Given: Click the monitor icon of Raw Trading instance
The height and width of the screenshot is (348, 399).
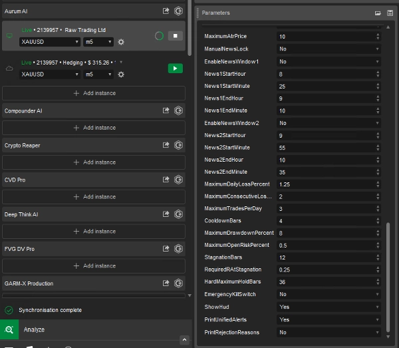Looking at the screenshot, I should (x=9, y=36).
